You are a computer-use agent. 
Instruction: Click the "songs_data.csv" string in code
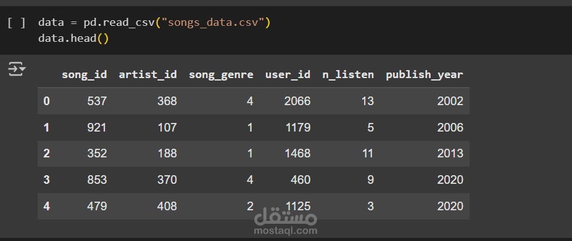pos(213,23)
